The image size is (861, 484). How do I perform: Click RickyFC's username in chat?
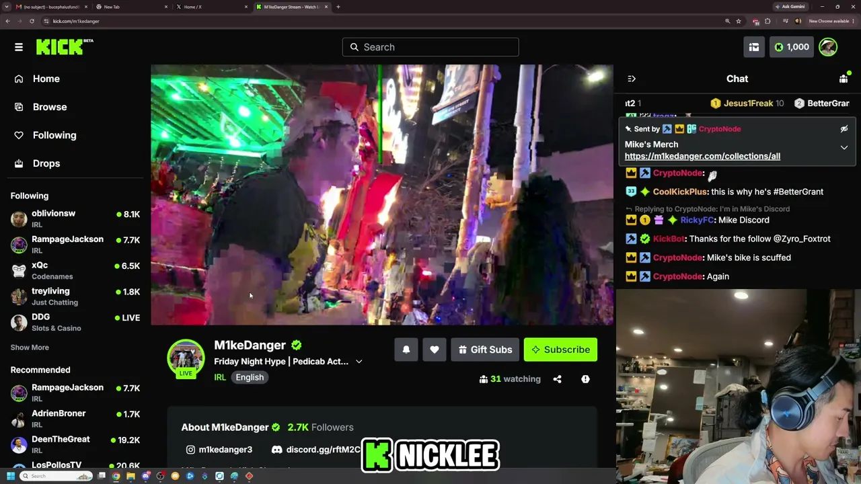tap(696, 220)
